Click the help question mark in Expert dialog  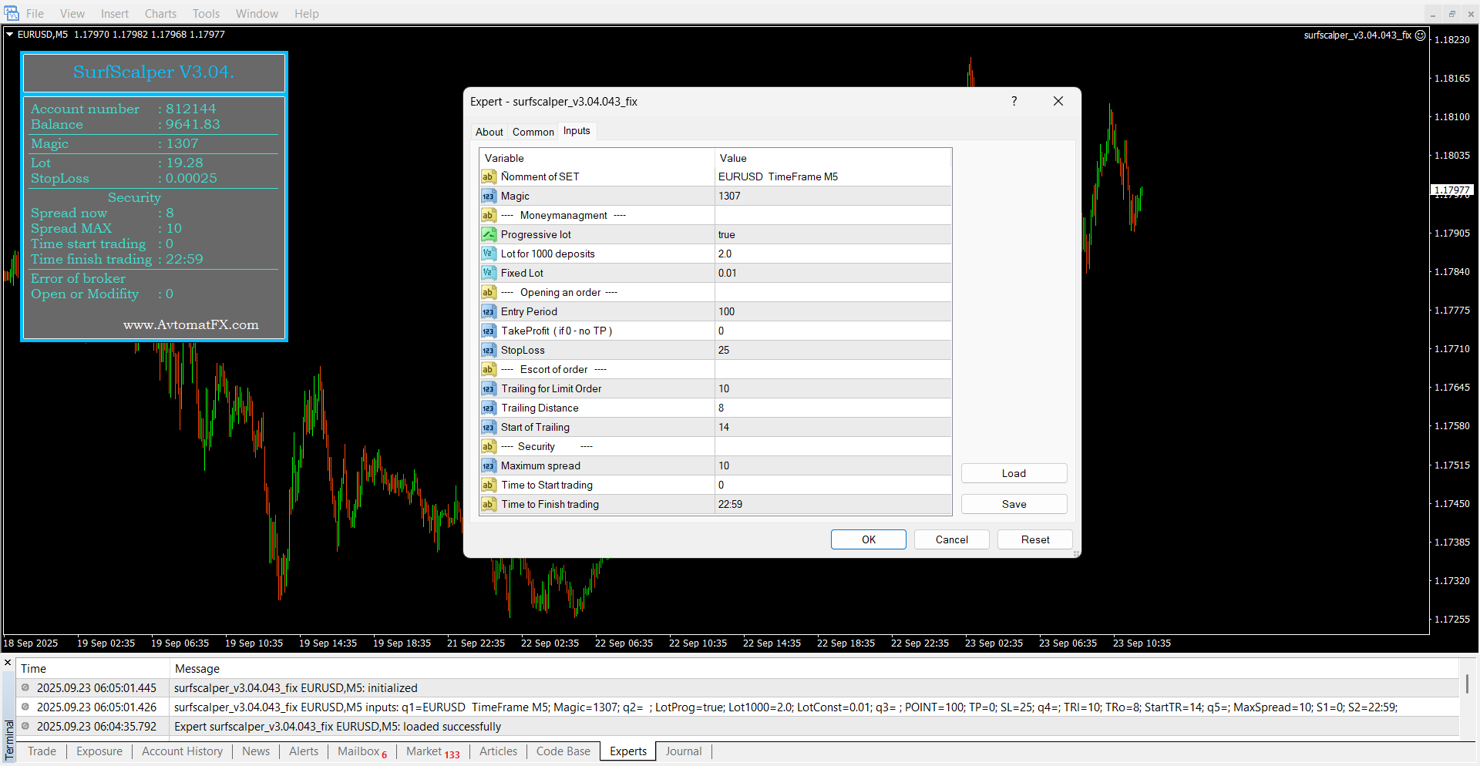click(1014, 101)
